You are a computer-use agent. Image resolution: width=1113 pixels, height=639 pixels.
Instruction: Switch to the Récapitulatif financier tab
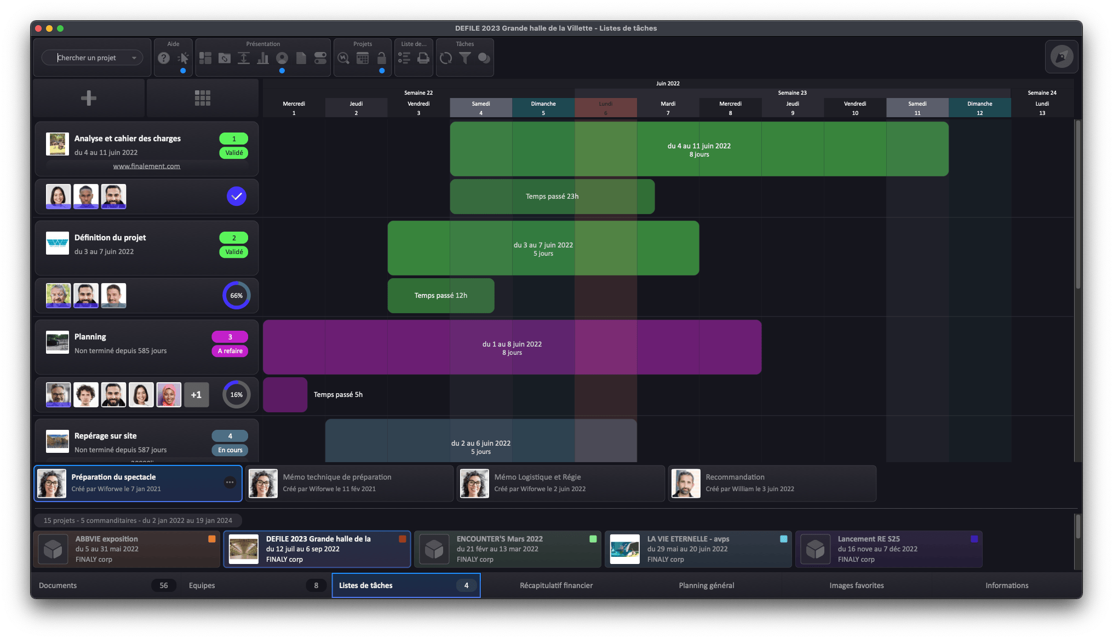tap(556, 585)
